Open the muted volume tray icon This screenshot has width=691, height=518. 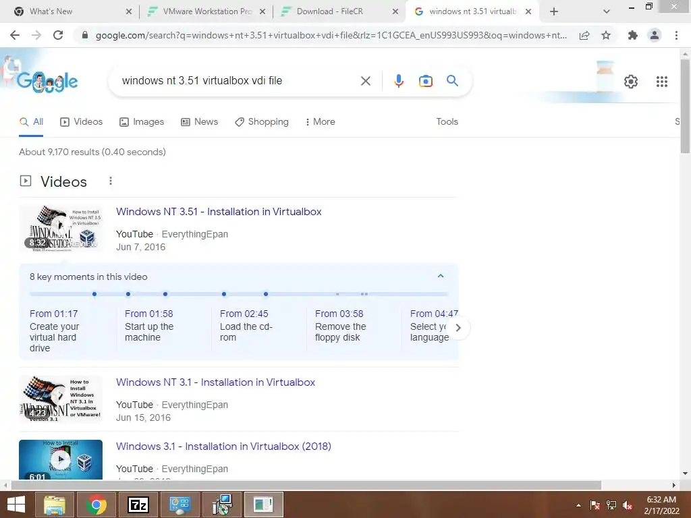click(628, 505)
